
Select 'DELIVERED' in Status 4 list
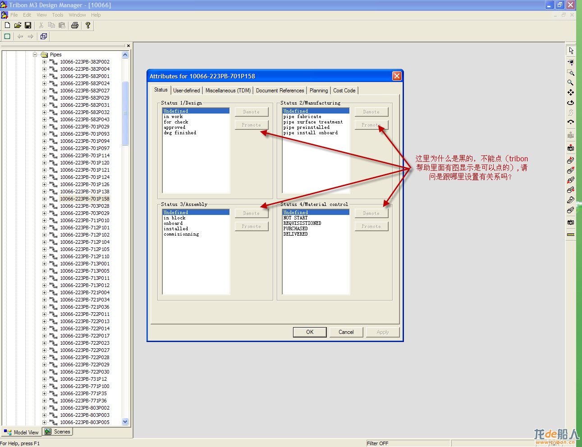pos(295,234)
